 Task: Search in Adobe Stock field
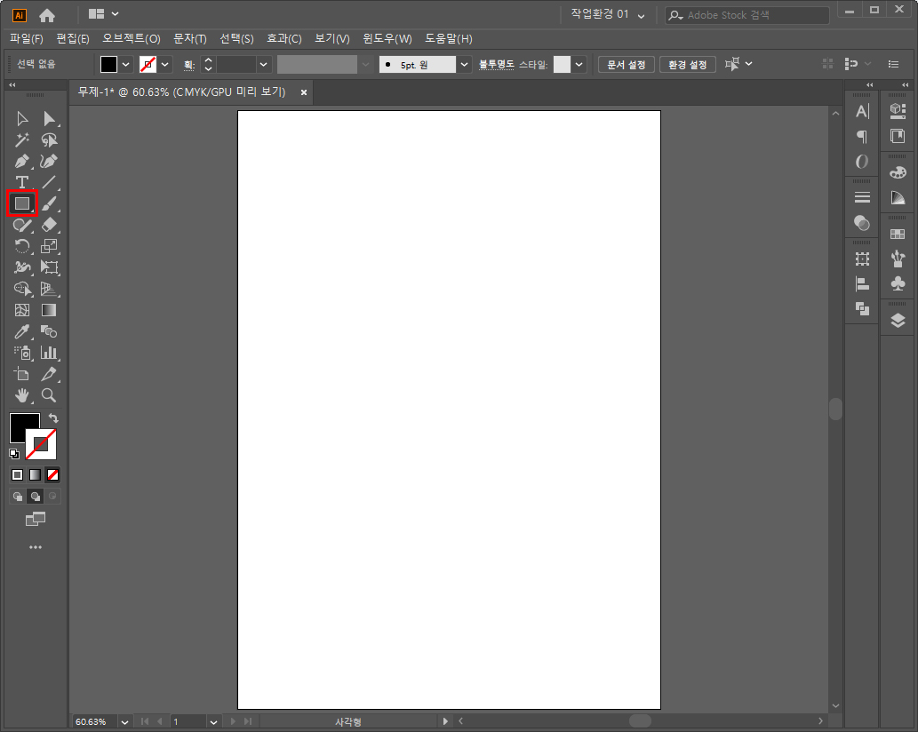(747, 15)
